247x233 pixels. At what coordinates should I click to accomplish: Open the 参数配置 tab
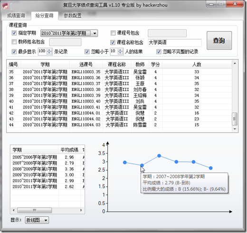click(73, 16)
